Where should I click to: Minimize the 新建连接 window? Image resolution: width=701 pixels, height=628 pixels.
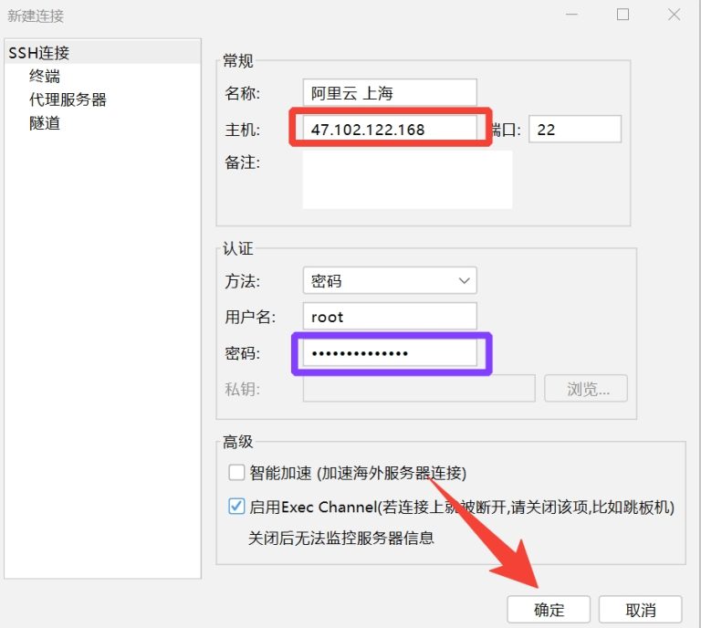coord(572,15)
